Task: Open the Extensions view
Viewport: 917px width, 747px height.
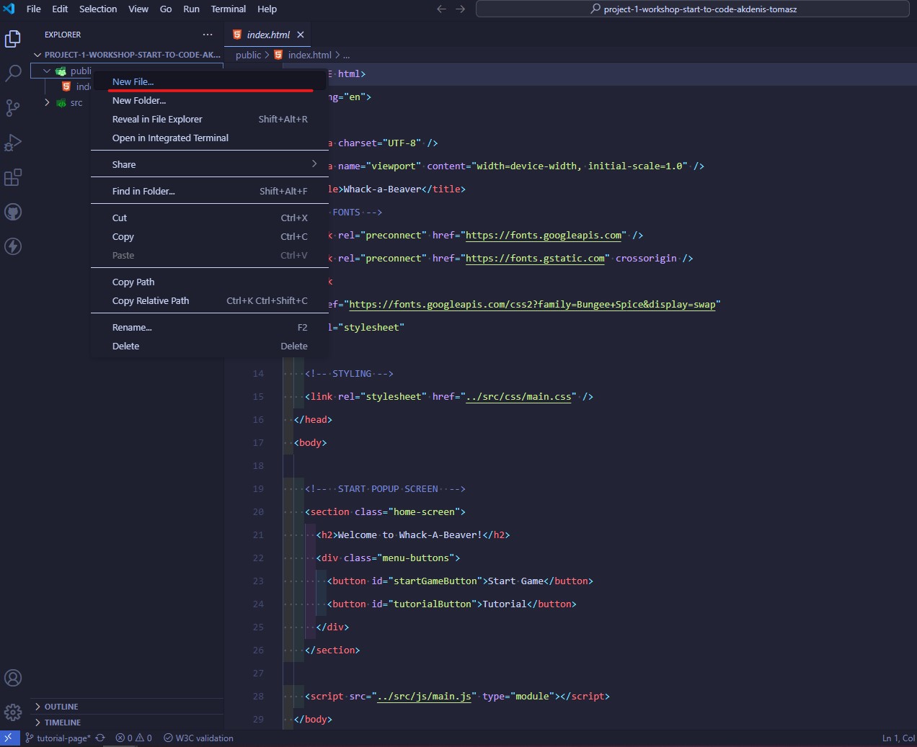Action: [13, 177]
